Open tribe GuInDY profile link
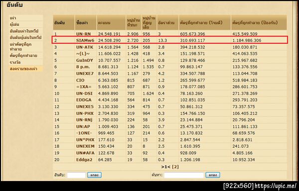 85,60
